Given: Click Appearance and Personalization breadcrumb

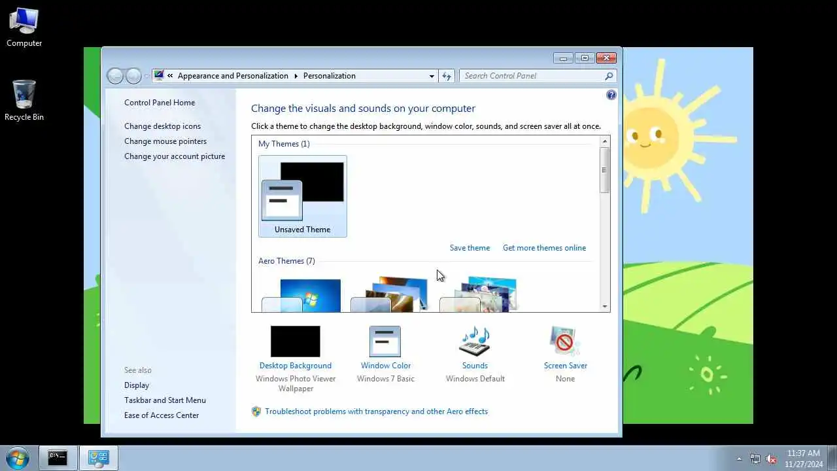Looking at the screenshot, I should point(233,76).
